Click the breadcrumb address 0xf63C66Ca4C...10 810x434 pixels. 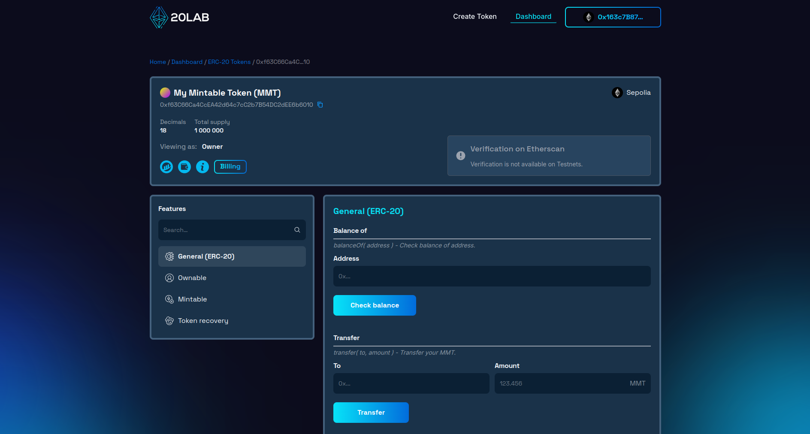tap(283, 62)
